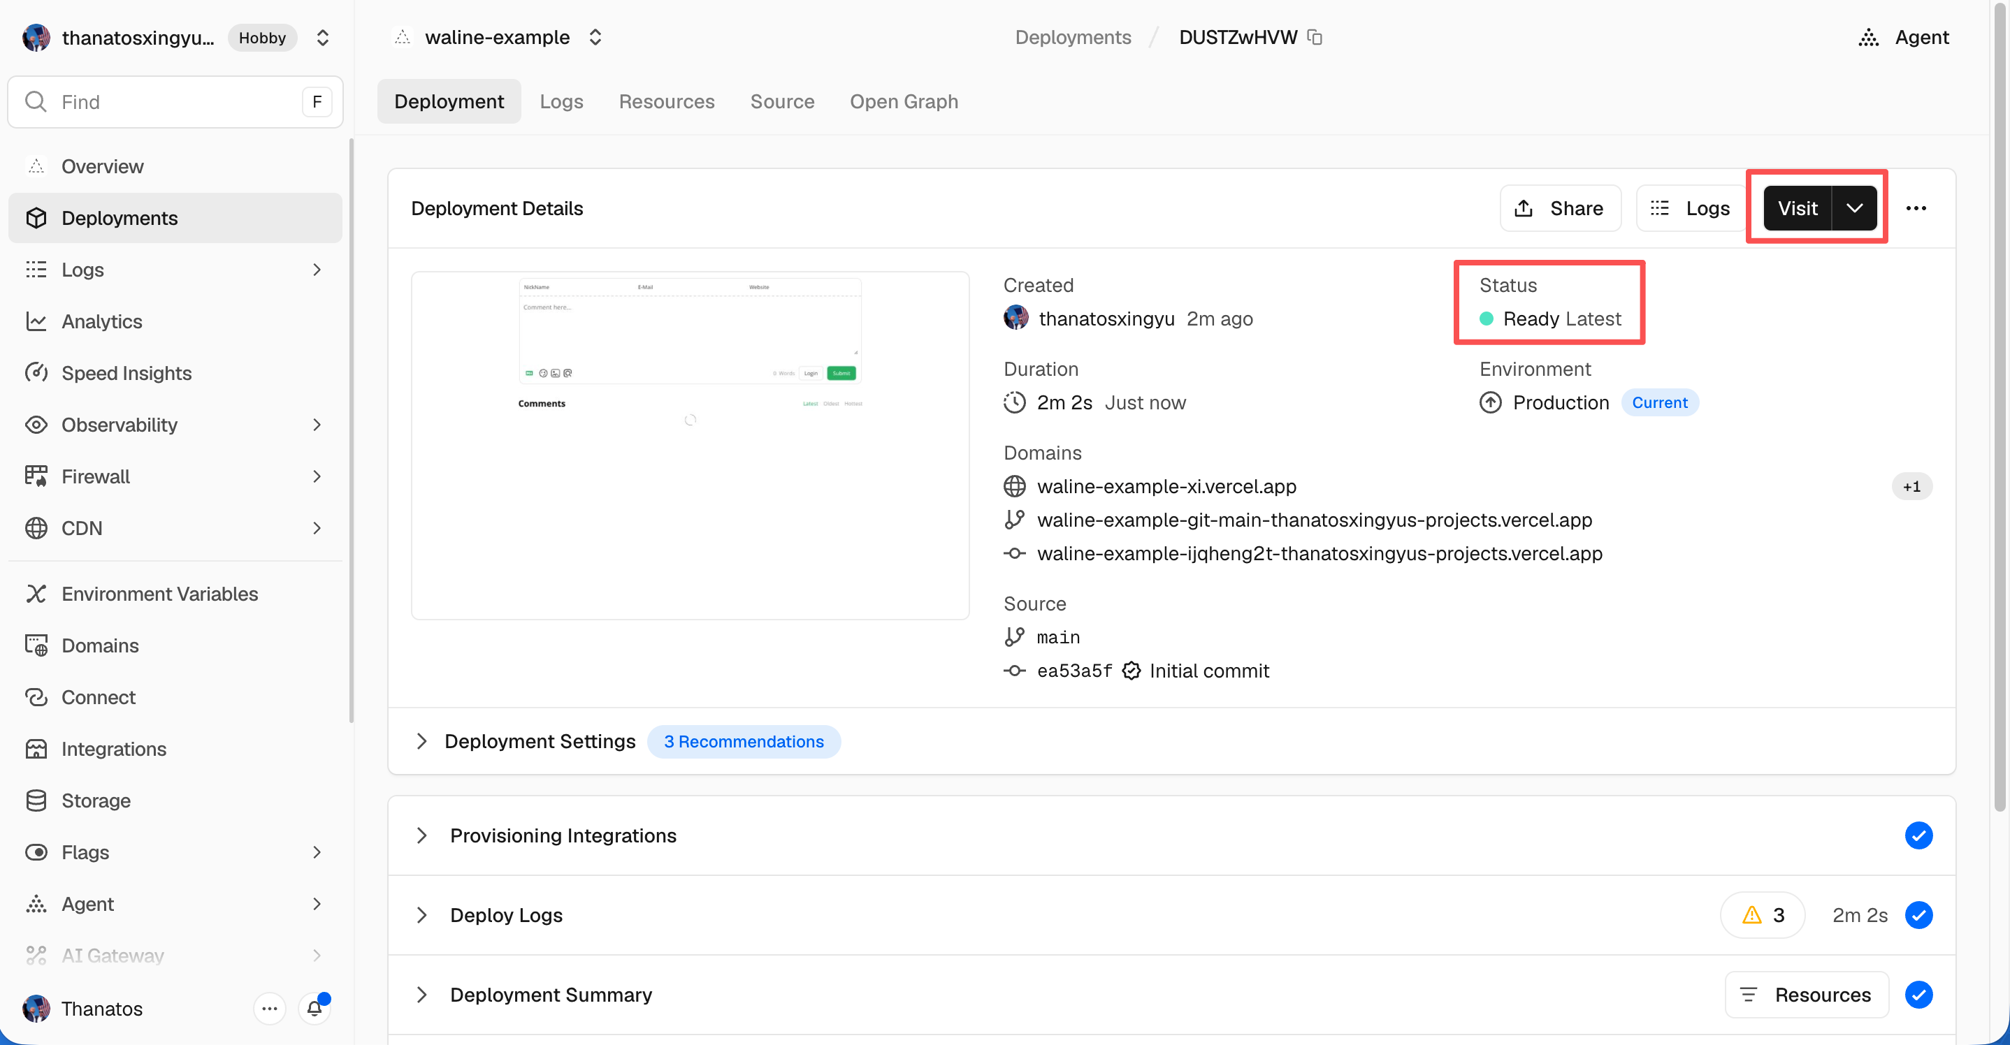
Task: Open the ijqheng2t deployment domain link
Action: [x=1319, y=553]
